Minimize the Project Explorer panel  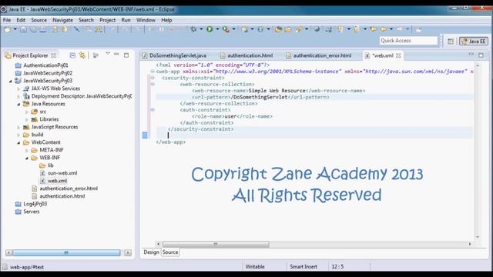click(116, 55)
